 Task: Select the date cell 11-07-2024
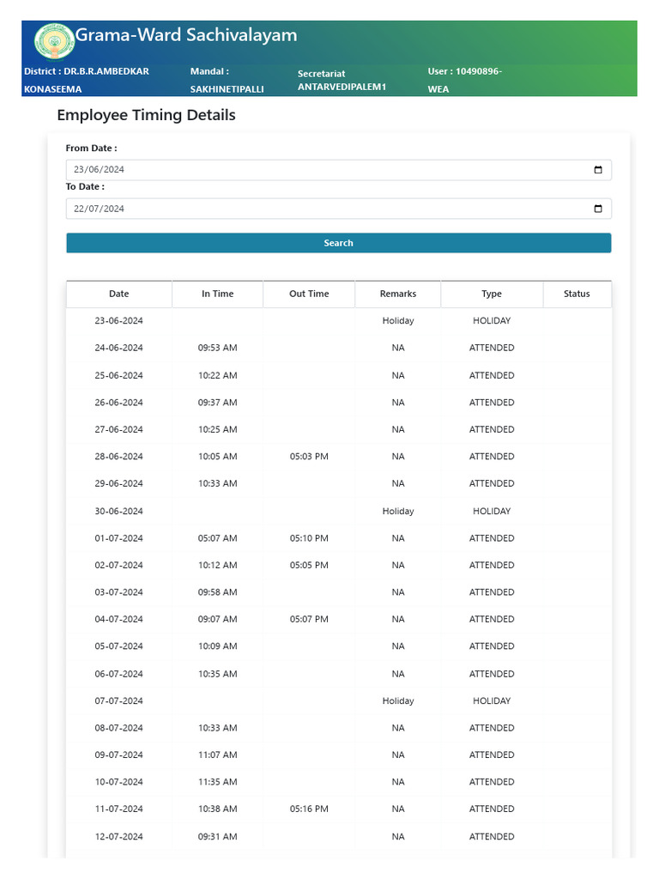[118, 809]
